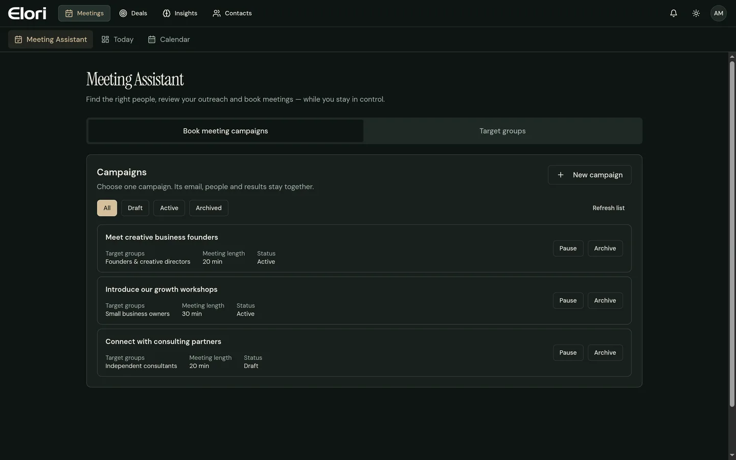Open Contacts in the top navigation

tap(232, 13)
